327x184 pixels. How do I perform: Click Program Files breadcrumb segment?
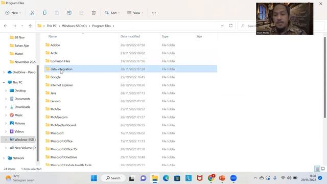click(101, 26)
